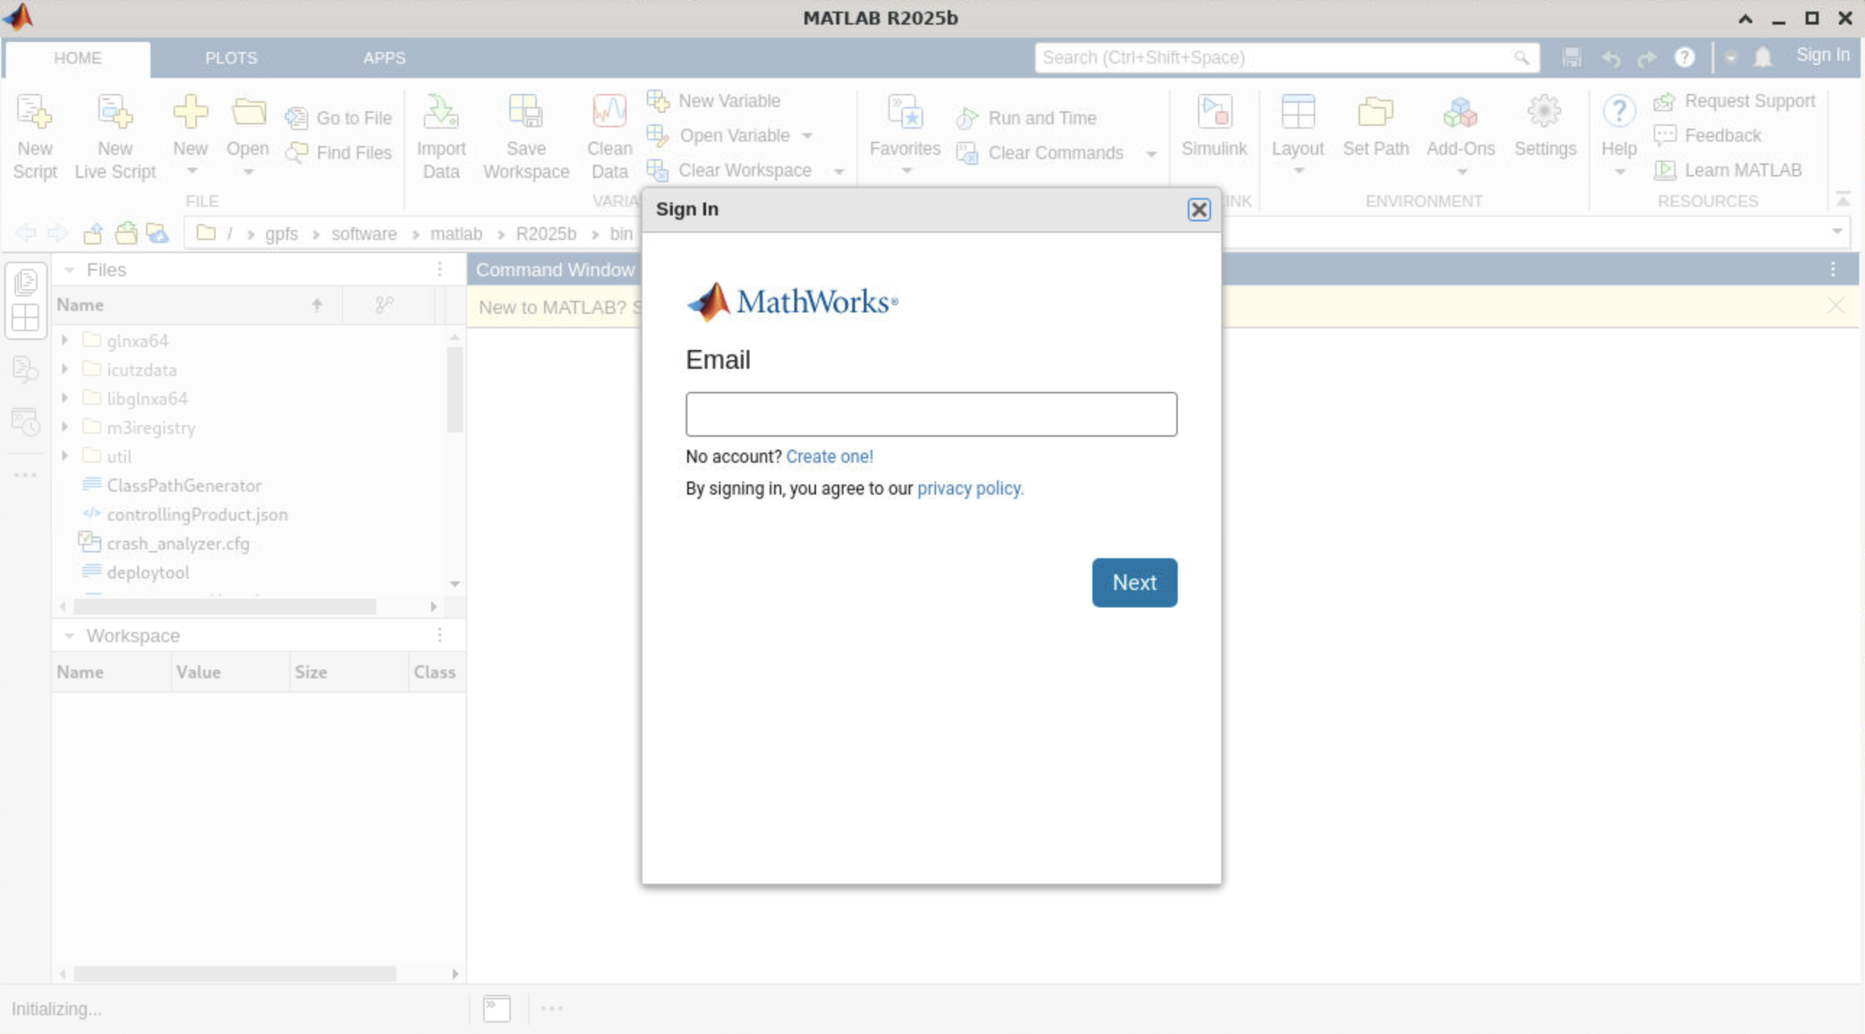This screenshot has height=1034, width=1865.
Task: Open the MATLAB Drive cloud folder icon
Action: click(157, 233)
